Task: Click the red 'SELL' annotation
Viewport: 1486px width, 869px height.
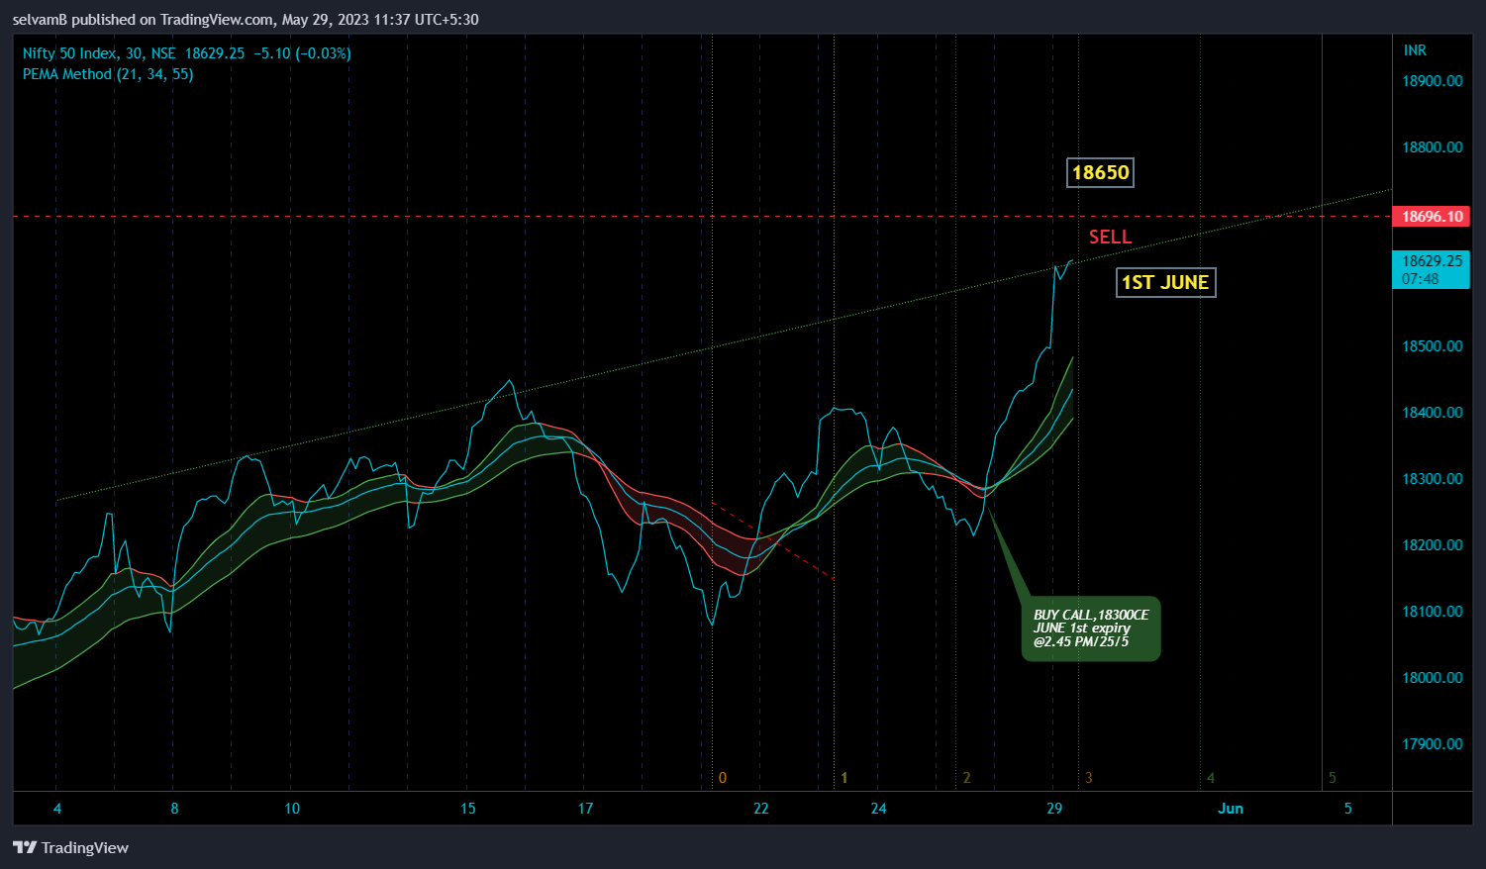Action: click(x=1110, y=237)
